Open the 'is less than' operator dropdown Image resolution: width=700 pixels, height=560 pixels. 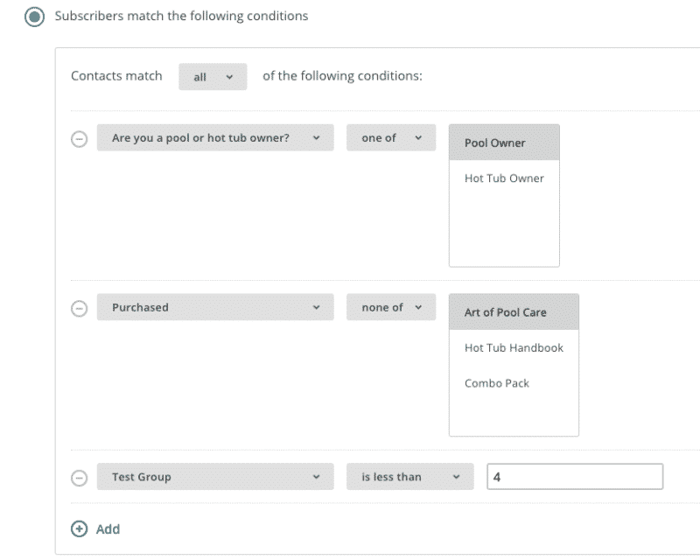coord(409,477)
